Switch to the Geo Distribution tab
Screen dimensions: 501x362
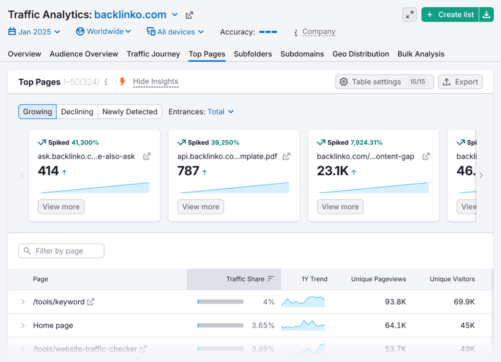(360, 54)
